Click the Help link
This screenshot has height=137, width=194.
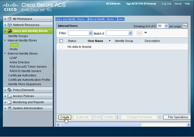(x=187, y=4)
